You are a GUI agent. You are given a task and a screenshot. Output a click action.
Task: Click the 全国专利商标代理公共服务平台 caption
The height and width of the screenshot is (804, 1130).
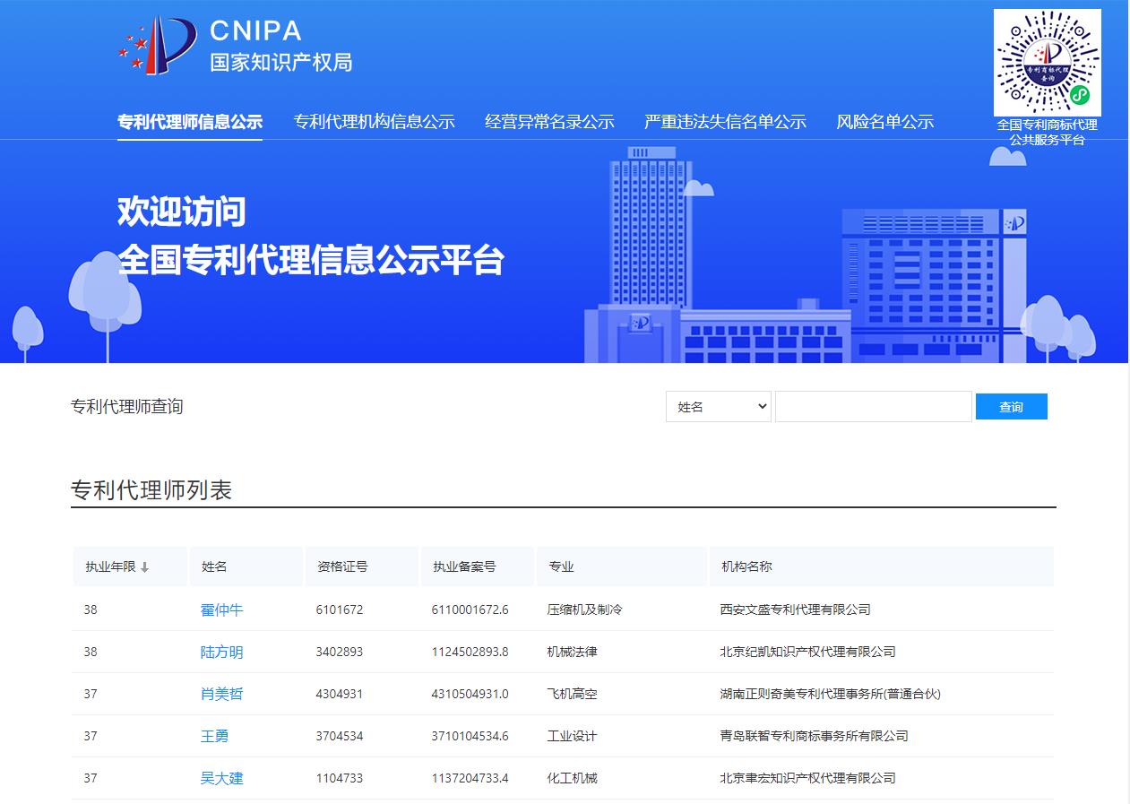click(x=1047, y=132)
